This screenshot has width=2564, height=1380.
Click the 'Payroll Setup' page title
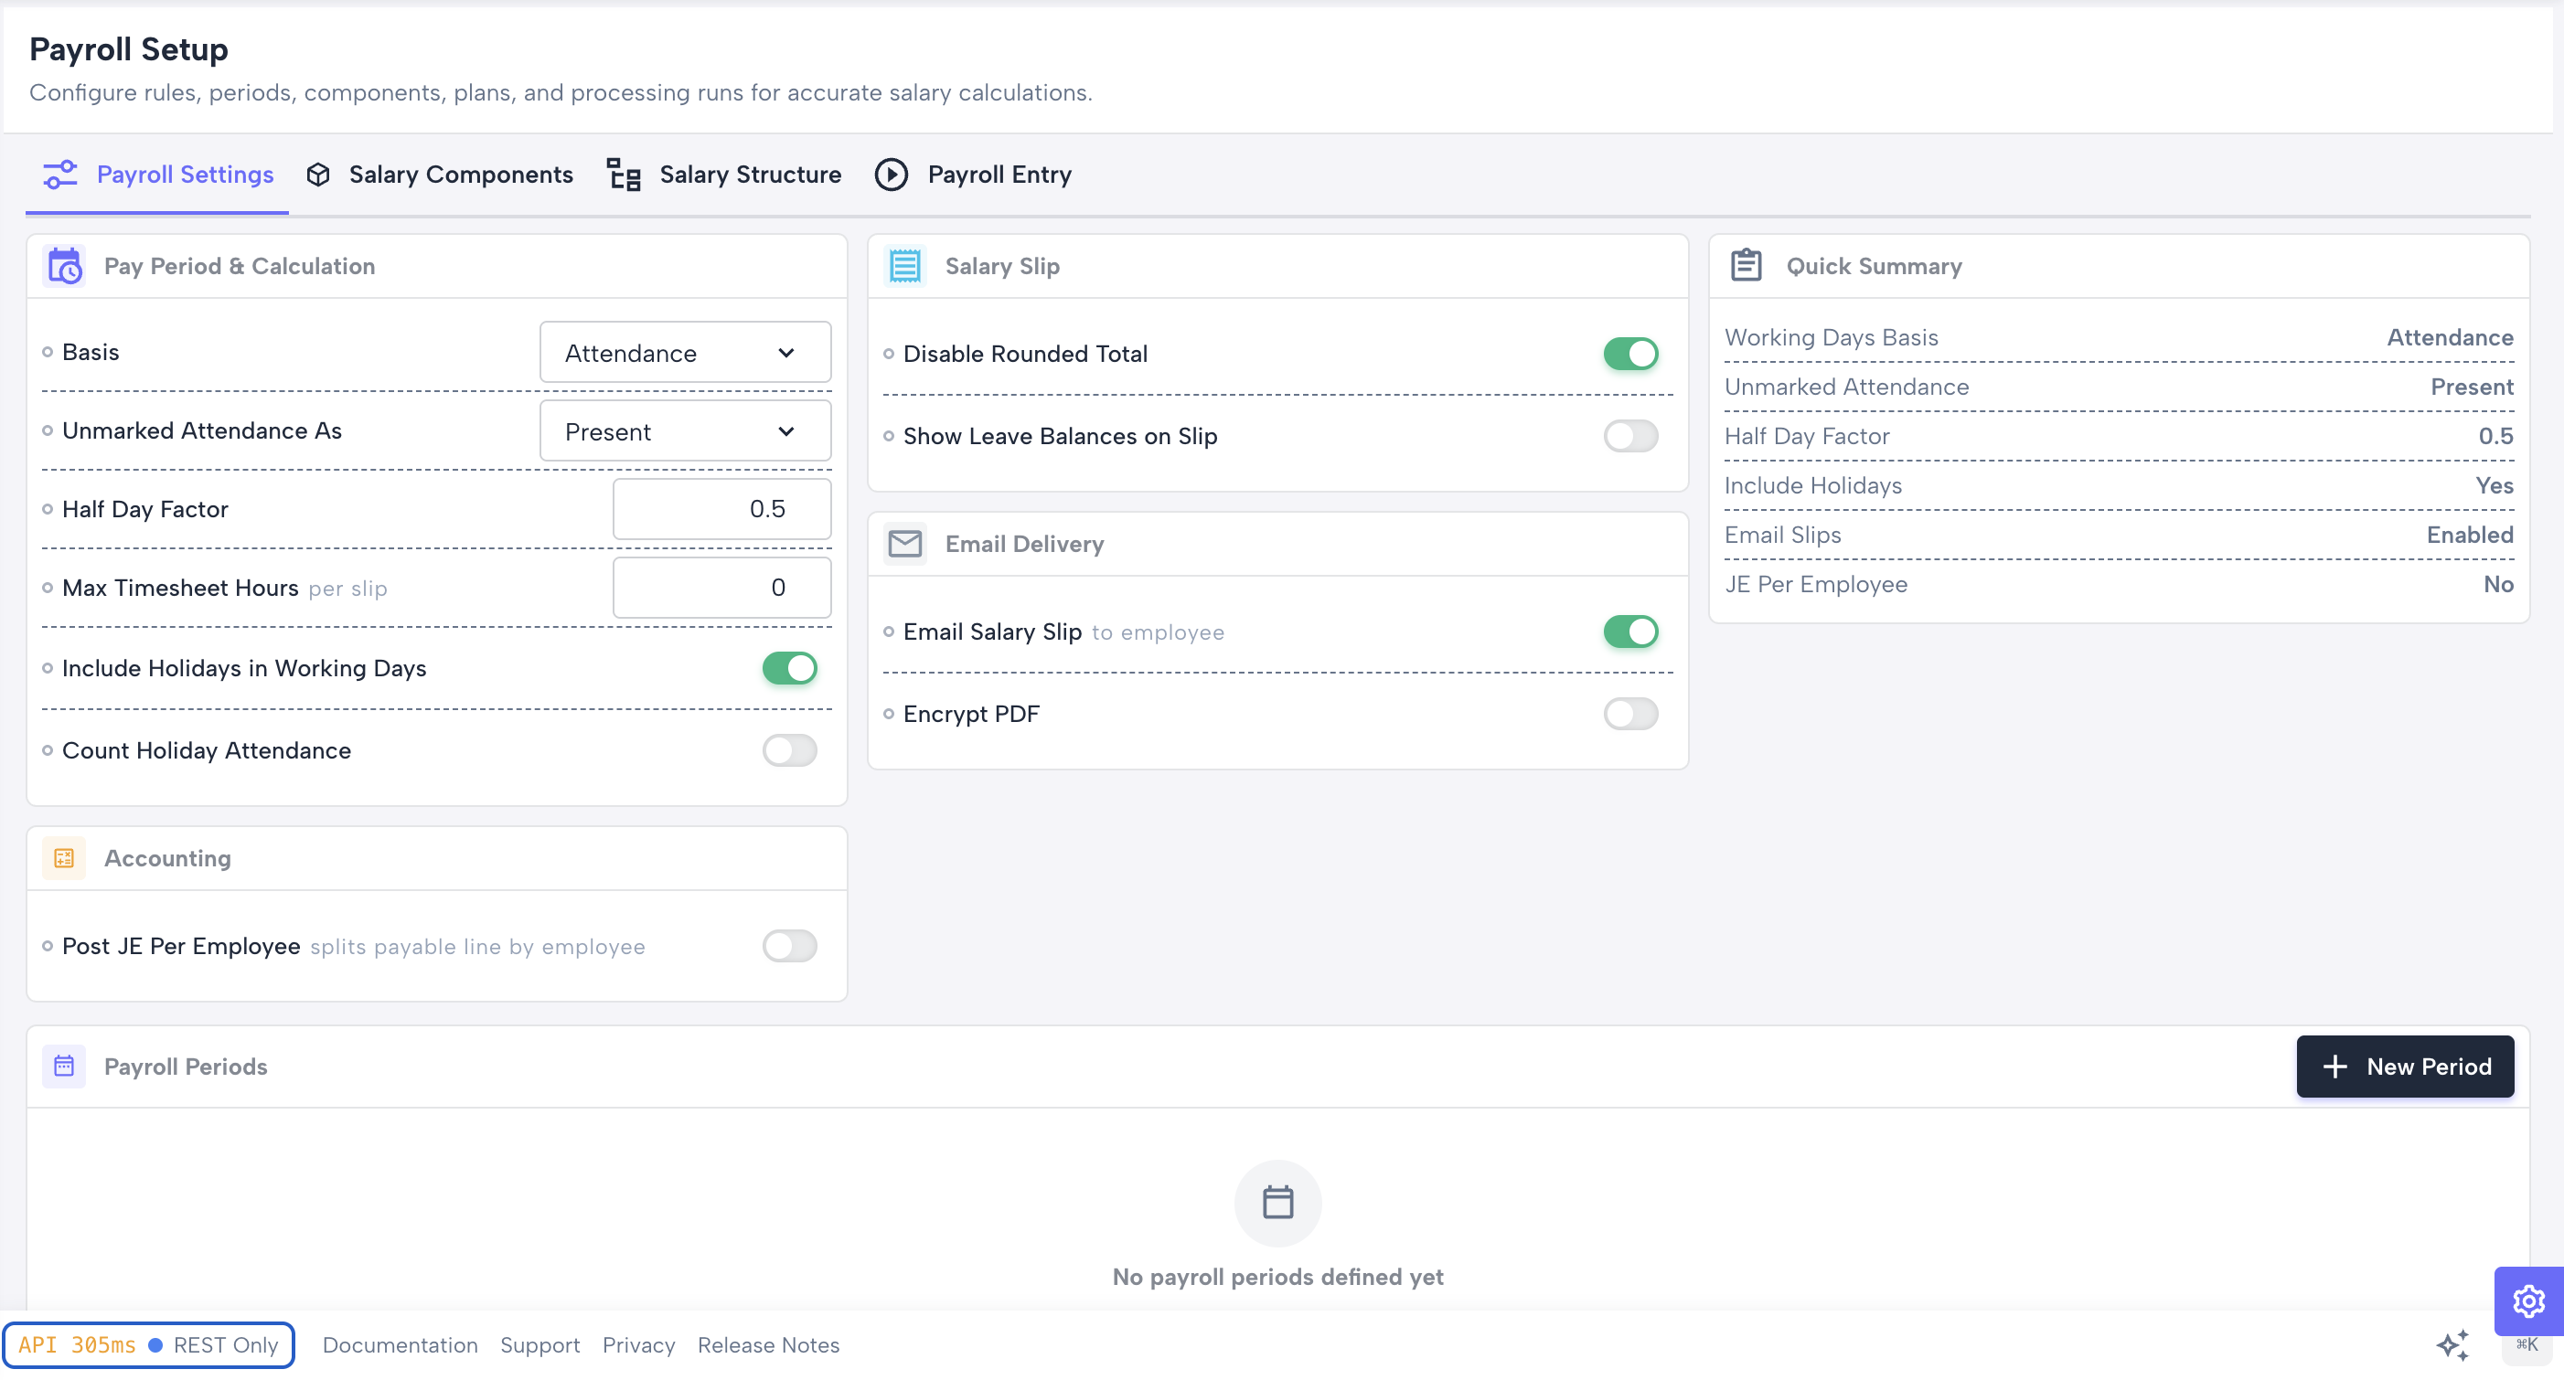(x=128, y=48)
